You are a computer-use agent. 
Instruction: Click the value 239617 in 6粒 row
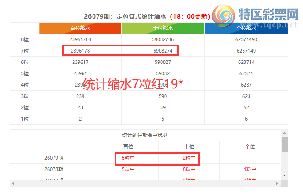pyautogui.click(x=80, y=62)
